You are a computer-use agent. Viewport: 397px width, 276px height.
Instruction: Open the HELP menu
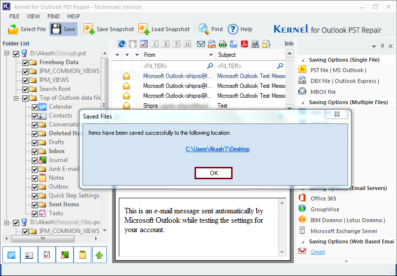point(74,16)
